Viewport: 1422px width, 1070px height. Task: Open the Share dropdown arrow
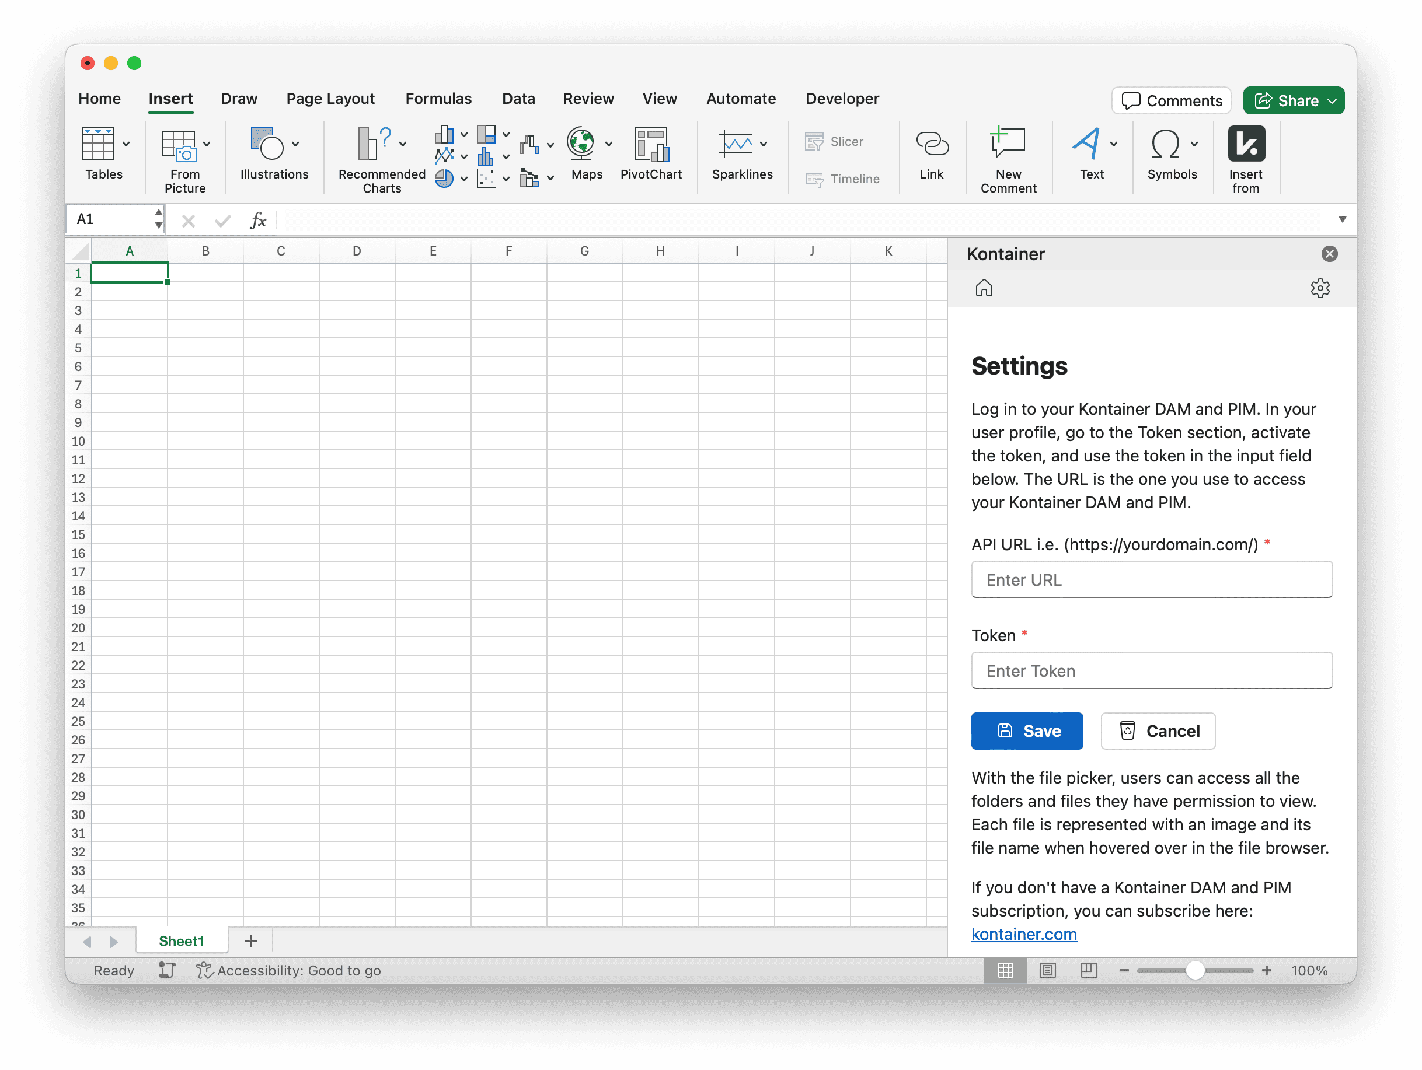coord(1332,101)
